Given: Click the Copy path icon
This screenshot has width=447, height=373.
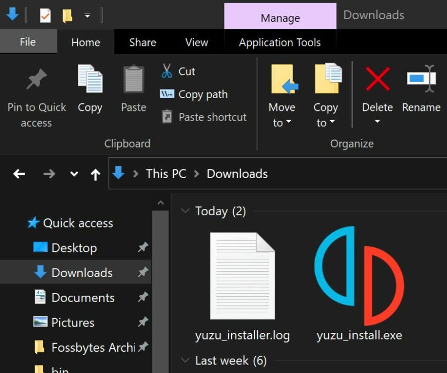Looking at the screenshot, I should [x=168, y=94].
